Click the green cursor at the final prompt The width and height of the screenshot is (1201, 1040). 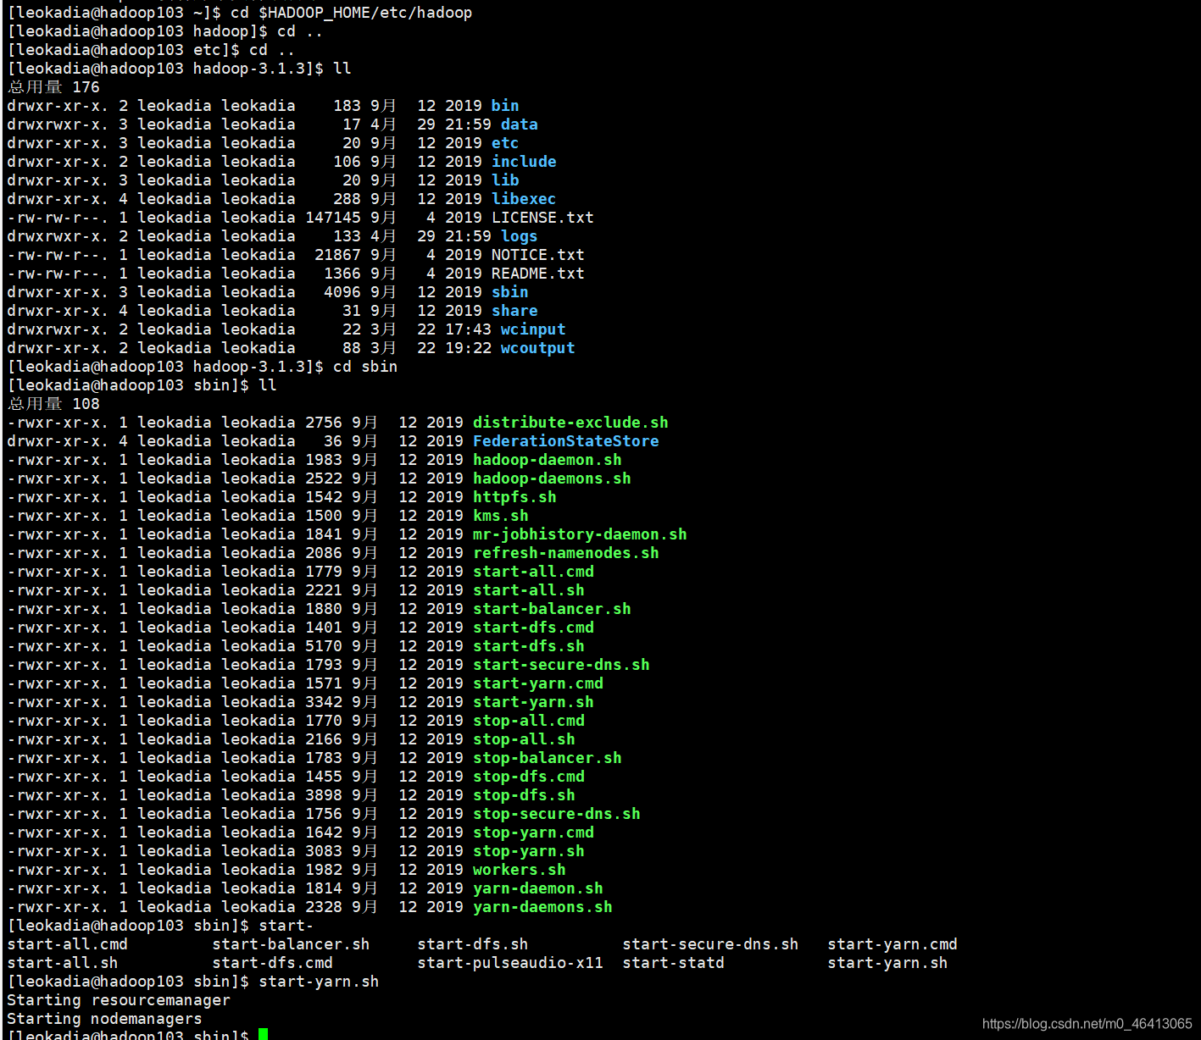point(264,1034)
